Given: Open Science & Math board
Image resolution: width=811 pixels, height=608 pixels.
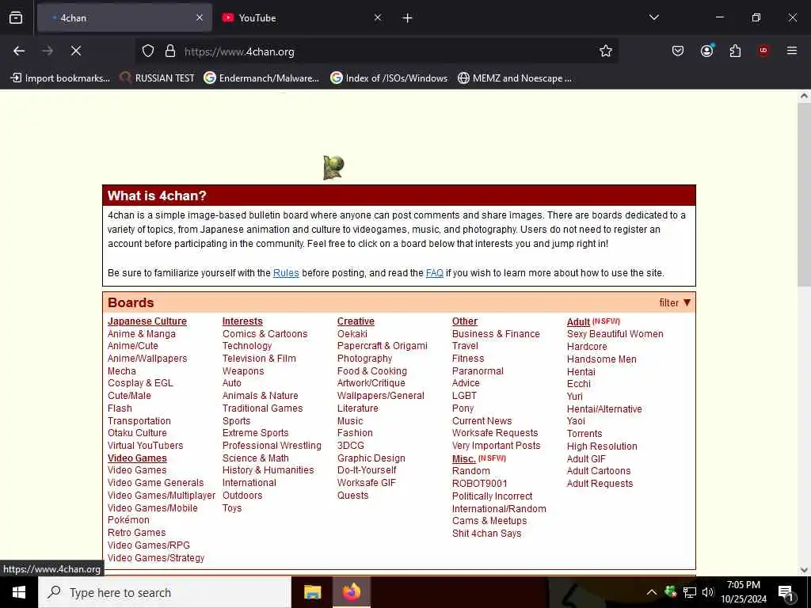Looking at the screenshot, I should click(x=256, y=458).
